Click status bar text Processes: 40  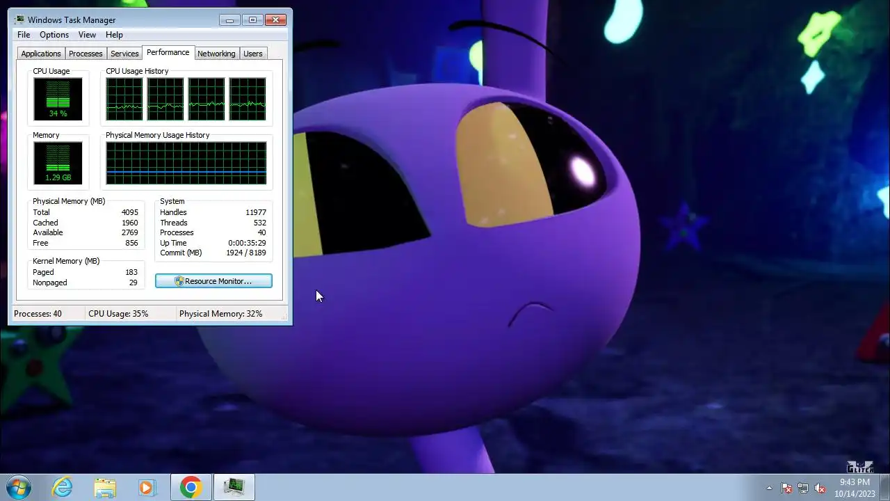click(38, 314)
